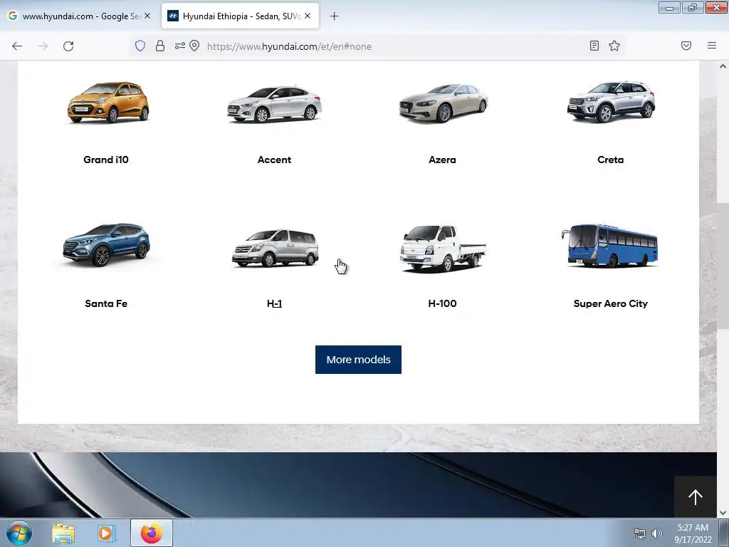Open Windows Explorer from the taskbar
729x547 pixels.
[63, 533]
